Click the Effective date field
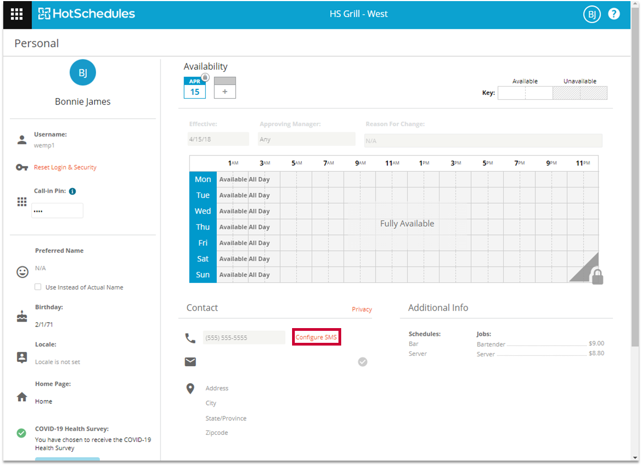Image resolution: width=642 pixels, height=466 pixels. point(218,140)
